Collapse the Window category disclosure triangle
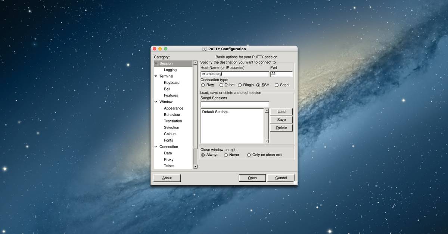The image size is (448, 234). click(x=156, y=102)
